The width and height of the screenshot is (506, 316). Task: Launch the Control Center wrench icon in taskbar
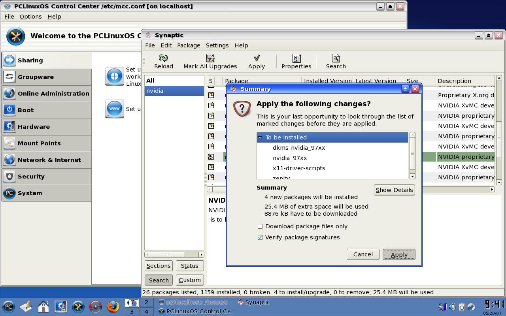(x=78, y=307)
